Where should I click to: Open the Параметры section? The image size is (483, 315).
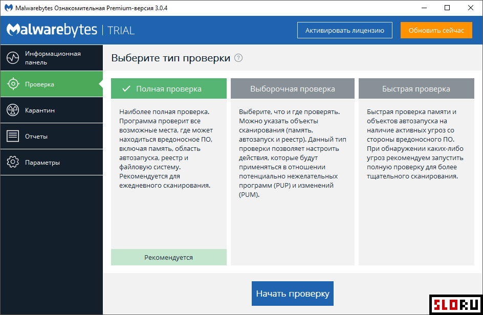(x=52, y=162)
